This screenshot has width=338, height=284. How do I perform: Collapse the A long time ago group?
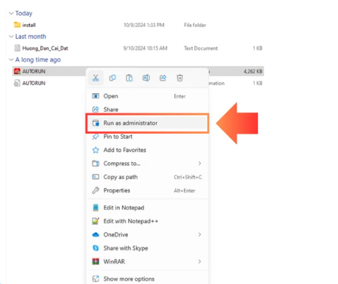tap(12, 60)
